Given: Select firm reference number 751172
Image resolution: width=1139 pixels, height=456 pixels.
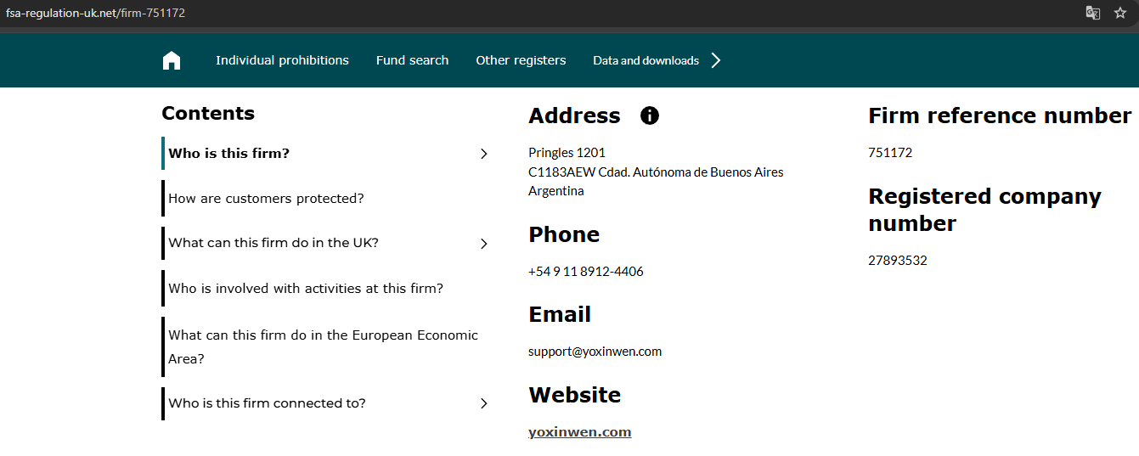Looking at the screenshot, I should point(890,153).
